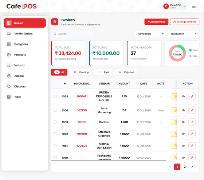Go to next page arrow
204x180 pixels.
pyautogui.click(x=192, y=167)
